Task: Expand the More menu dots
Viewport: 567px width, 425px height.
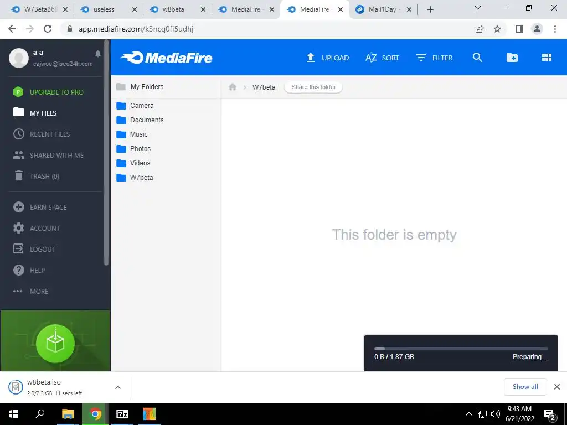Action: tap(18, 291)
